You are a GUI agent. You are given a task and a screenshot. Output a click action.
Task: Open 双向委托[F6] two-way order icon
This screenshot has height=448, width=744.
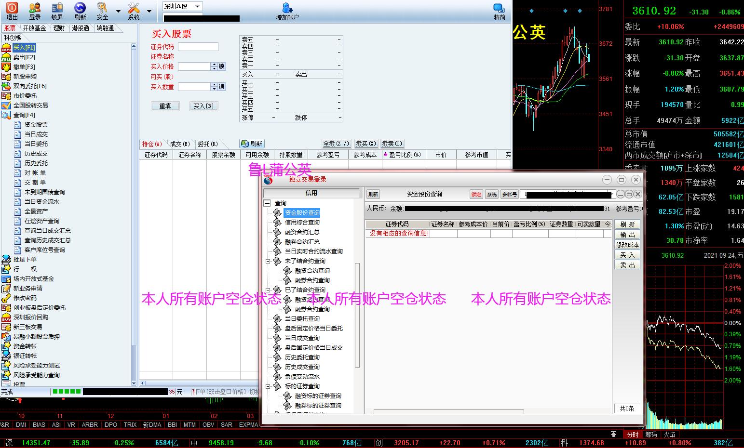pos(6,86)
